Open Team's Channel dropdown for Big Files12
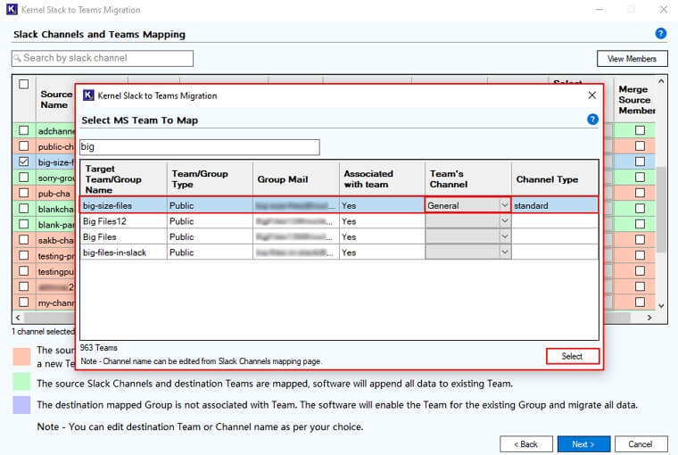 (x=504, y=221)
